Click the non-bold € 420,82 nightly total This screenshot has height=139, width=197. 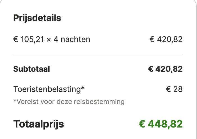(x=166, y=40)
